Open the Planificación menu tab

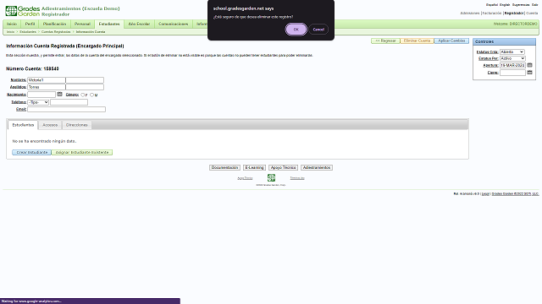(54, 24)
